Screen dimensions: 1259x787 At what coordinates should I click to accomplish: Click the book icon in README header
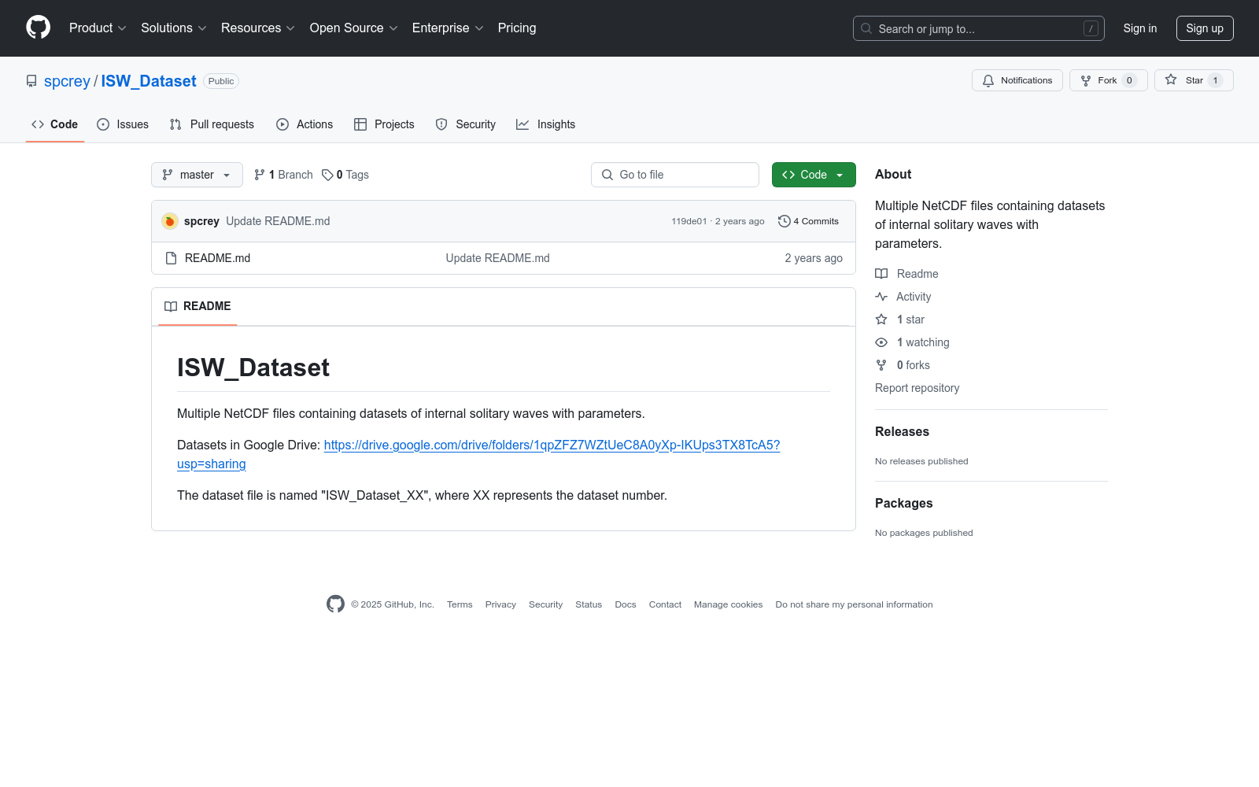click(171, 306)
